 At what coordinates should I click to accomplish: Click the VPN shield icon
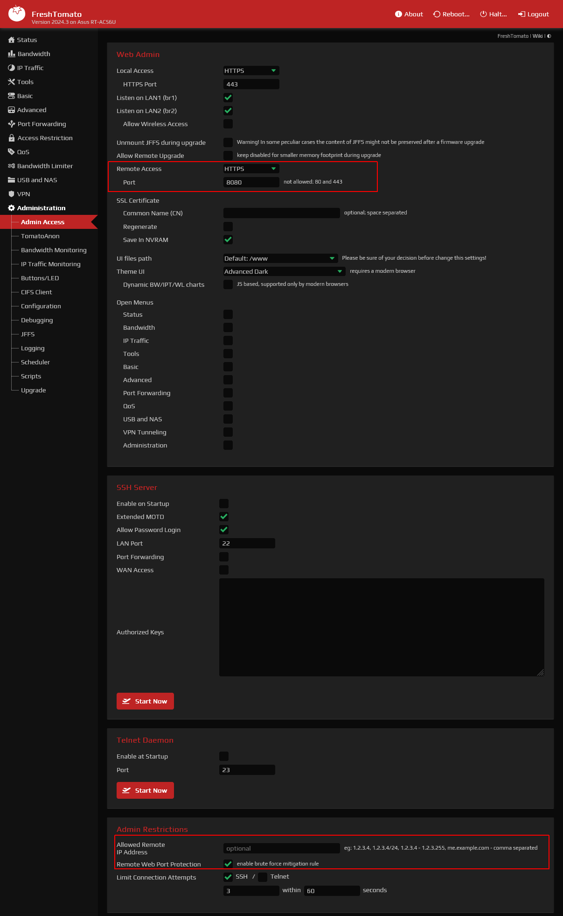pyautogui.click(x=12, y=194)
